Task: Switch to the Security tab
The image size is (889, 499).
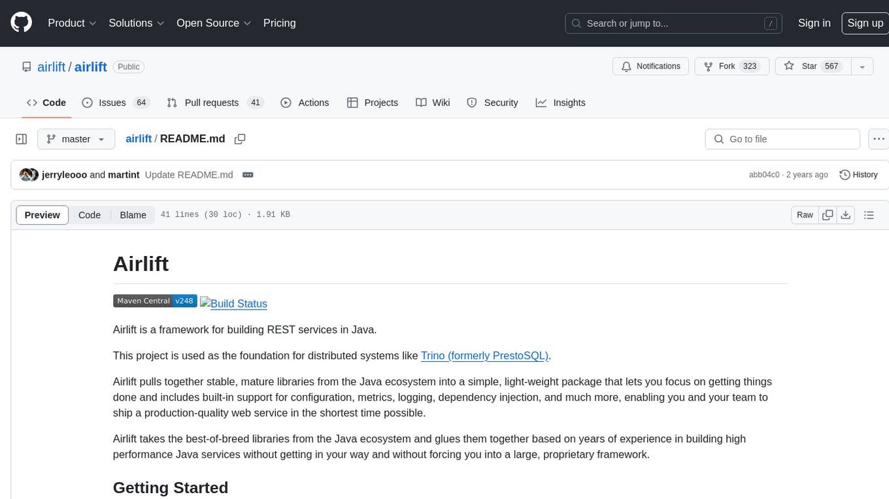Action: coord(492,103)
